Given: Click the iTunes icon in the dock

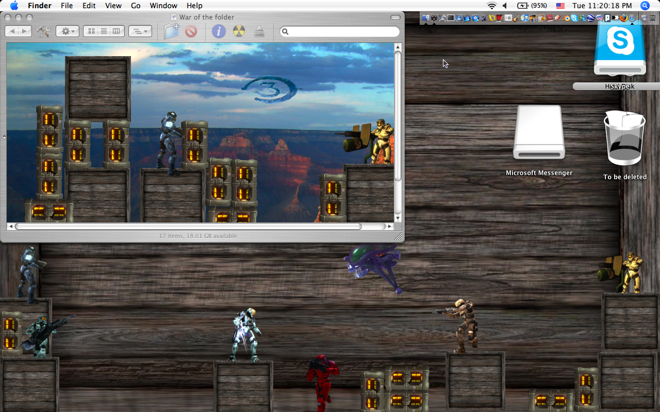Looking at the screenshot, I should [525, 18].
